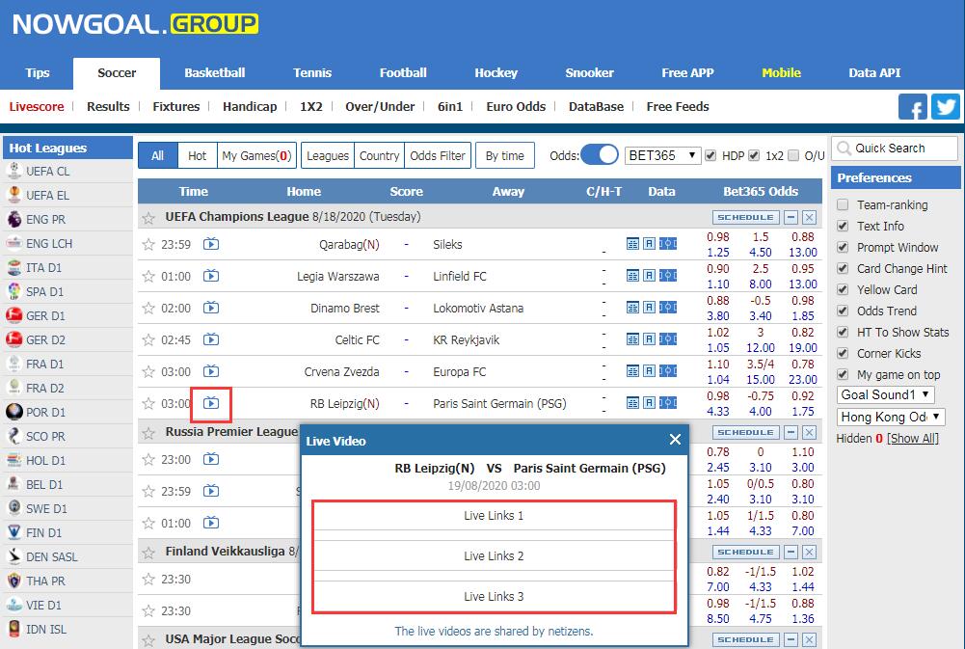Open the Leagues filter
The height and width of the screenshot is (649, 965).
click(328, 156)
